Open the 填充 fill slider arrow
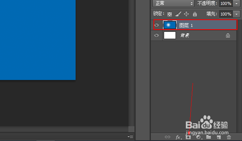 tap(236, 14)
